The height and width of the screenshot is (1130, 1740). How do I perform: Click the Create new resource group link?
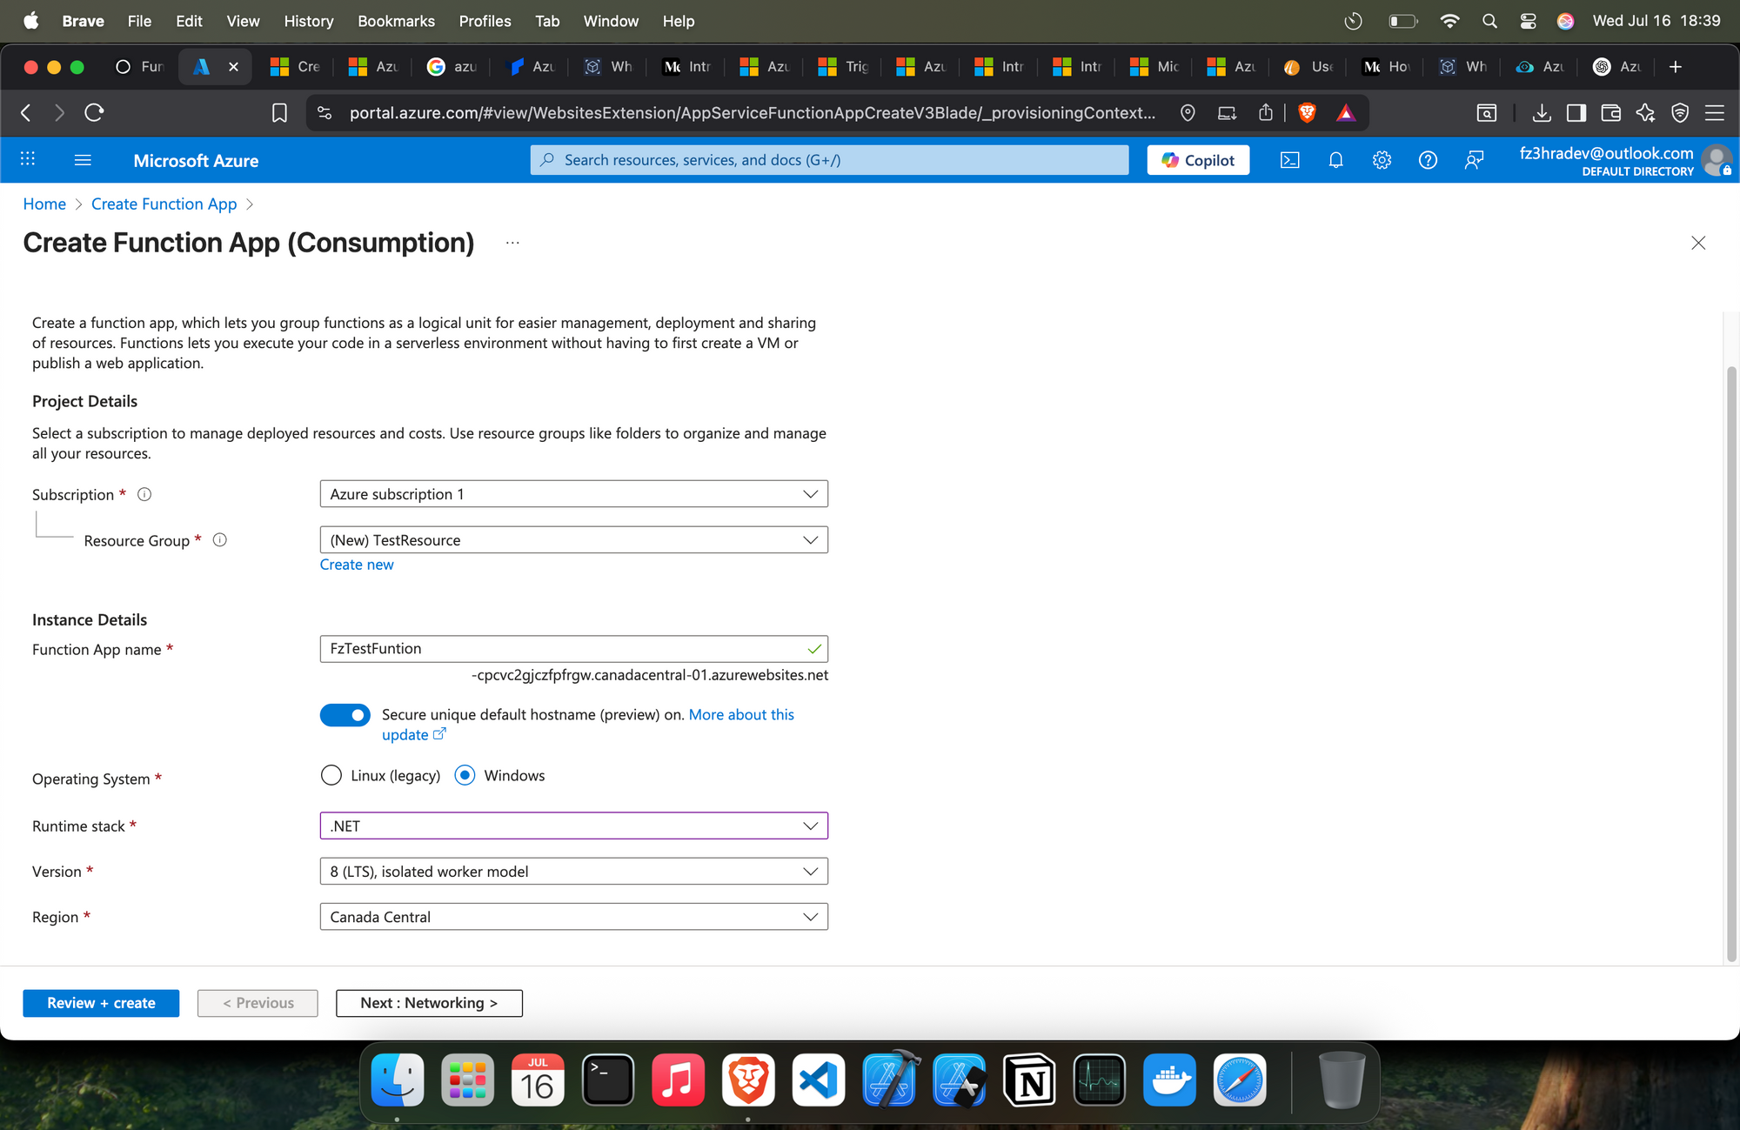[357, 565]
